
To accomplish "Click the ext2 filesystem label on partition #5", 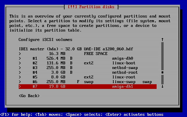I will [x=89, y=77].
